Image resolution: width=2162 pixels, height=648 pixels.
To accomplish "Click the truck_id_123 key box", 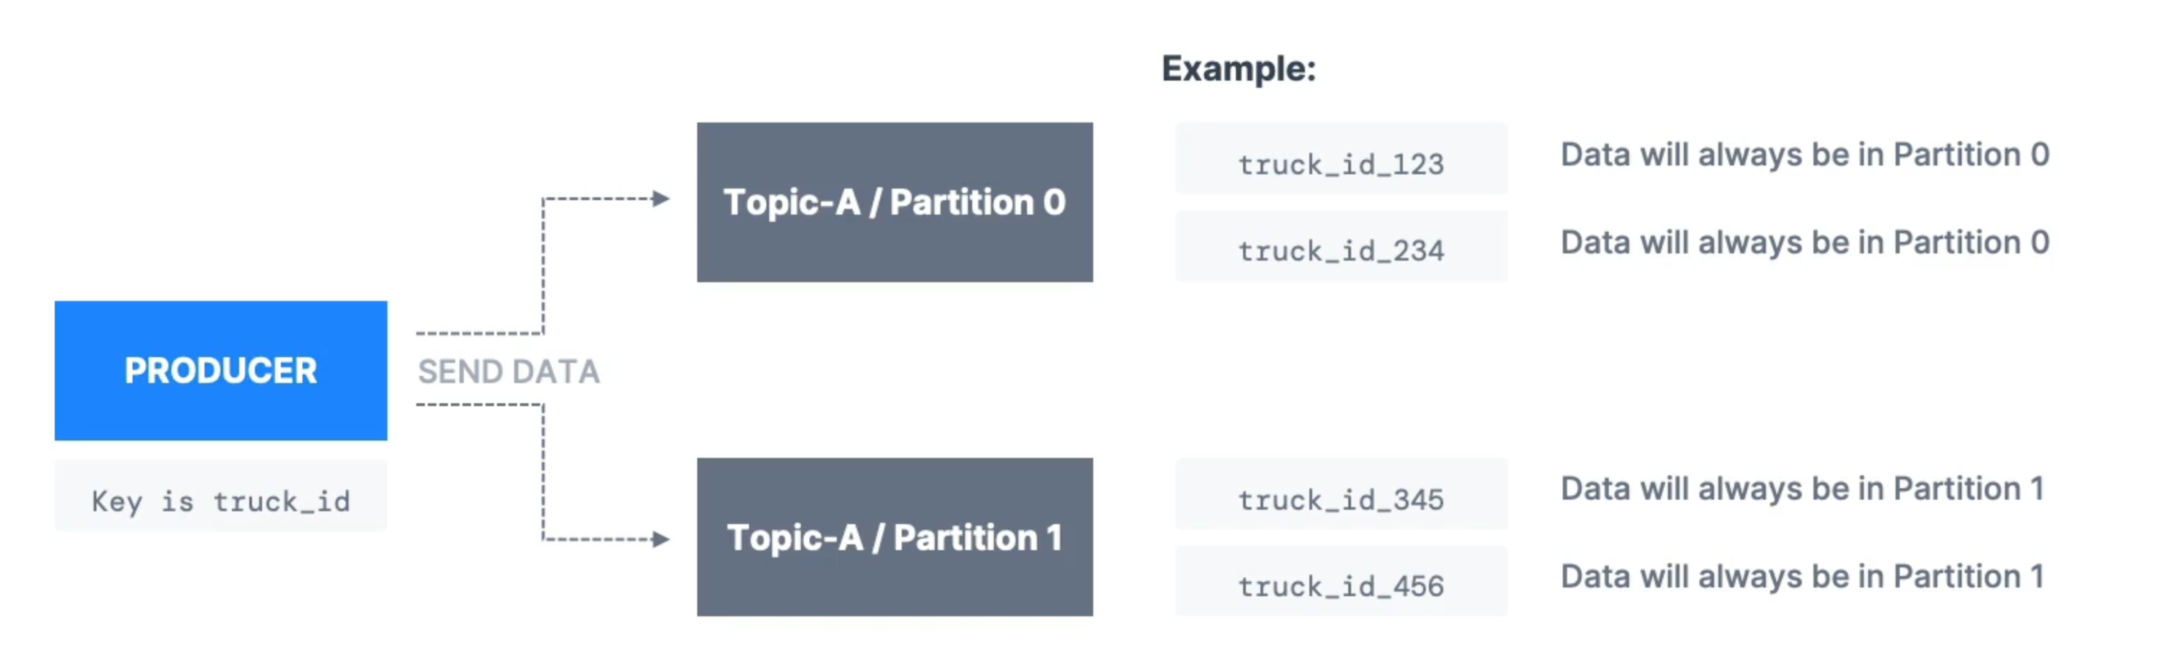I will [x=1341, y=158].
